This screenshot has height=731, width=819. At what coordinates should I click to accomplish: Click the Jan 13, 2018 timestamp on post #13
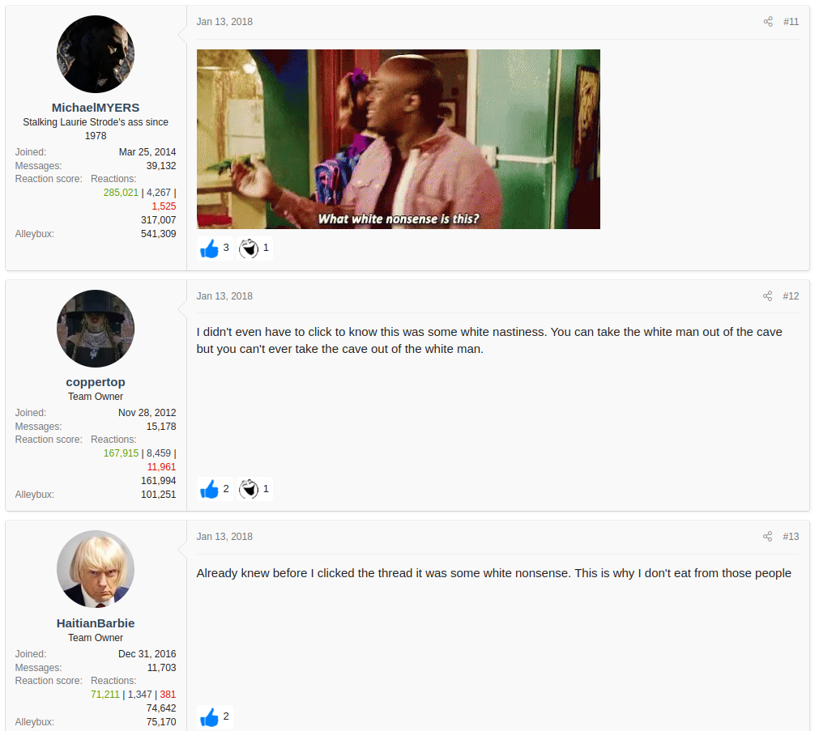[x=224, y=537]
